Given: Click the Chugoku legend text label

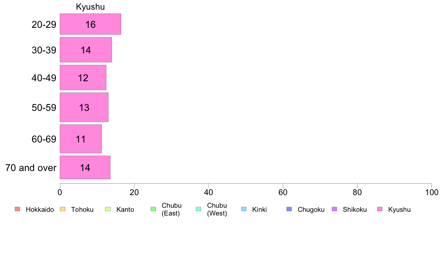Looking at the screenshot, I should pos(311,210).
